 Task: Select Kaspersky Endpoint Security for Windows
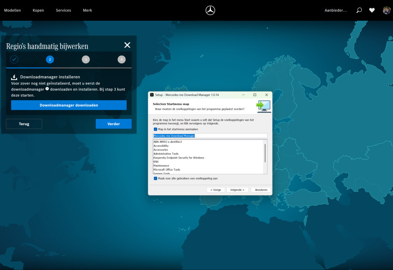click(179, 158)
